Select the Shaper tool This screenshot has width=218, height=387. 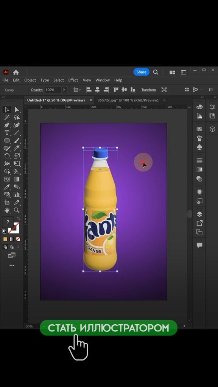[7, 148]
